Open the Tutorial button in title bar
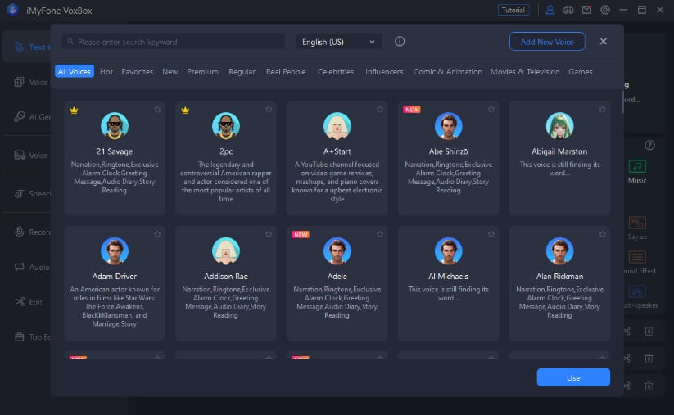 pyautogui.click(x=513, y=10)
